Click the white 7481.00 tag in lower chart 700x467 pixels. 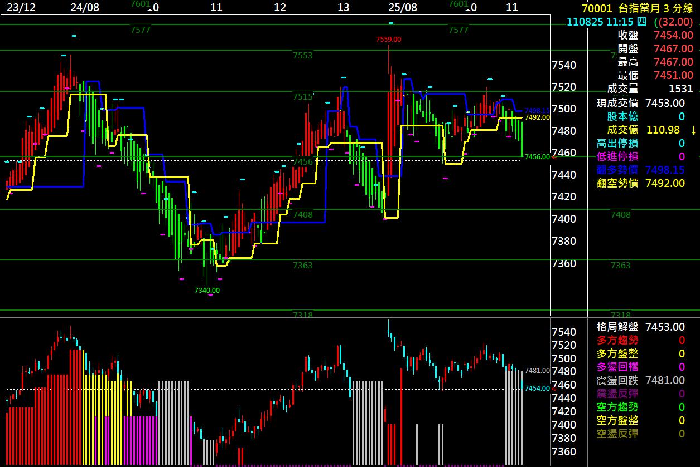pyautogui.click(x=538, y=371)
